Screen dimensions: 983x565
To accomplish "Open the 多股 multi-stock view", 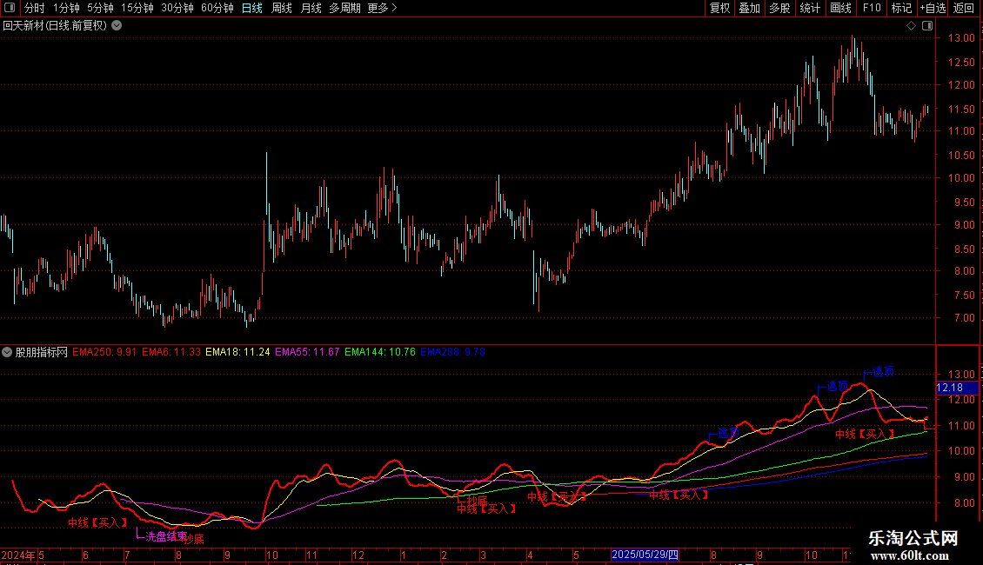I will click(x=779, y=8).
